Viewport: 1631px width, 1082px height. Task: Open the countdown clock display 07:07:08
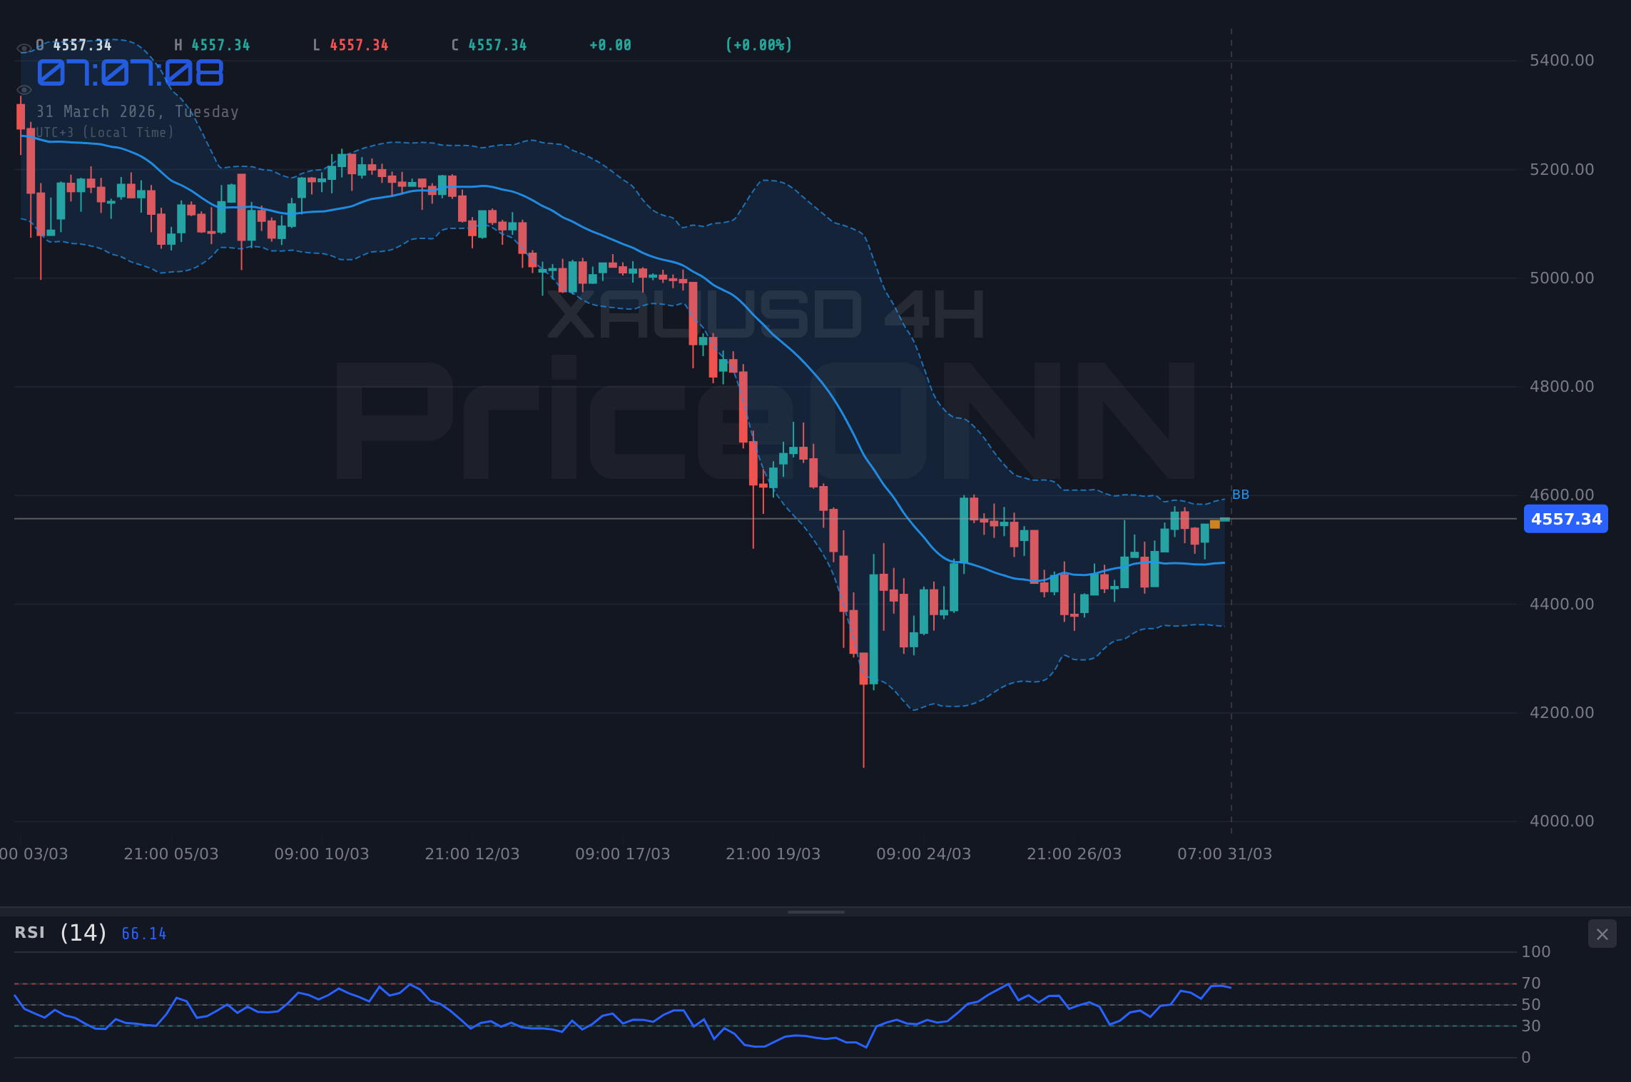pos(130,73)
